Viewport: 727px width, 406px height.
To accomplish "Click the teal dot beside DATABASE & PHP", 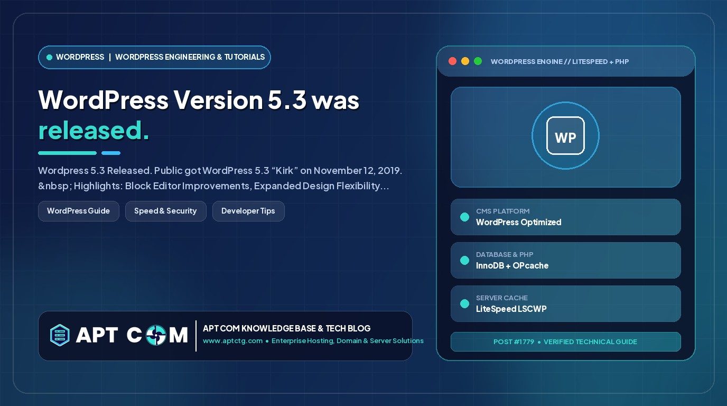I will pyautogui.click(x=464, y=260).
